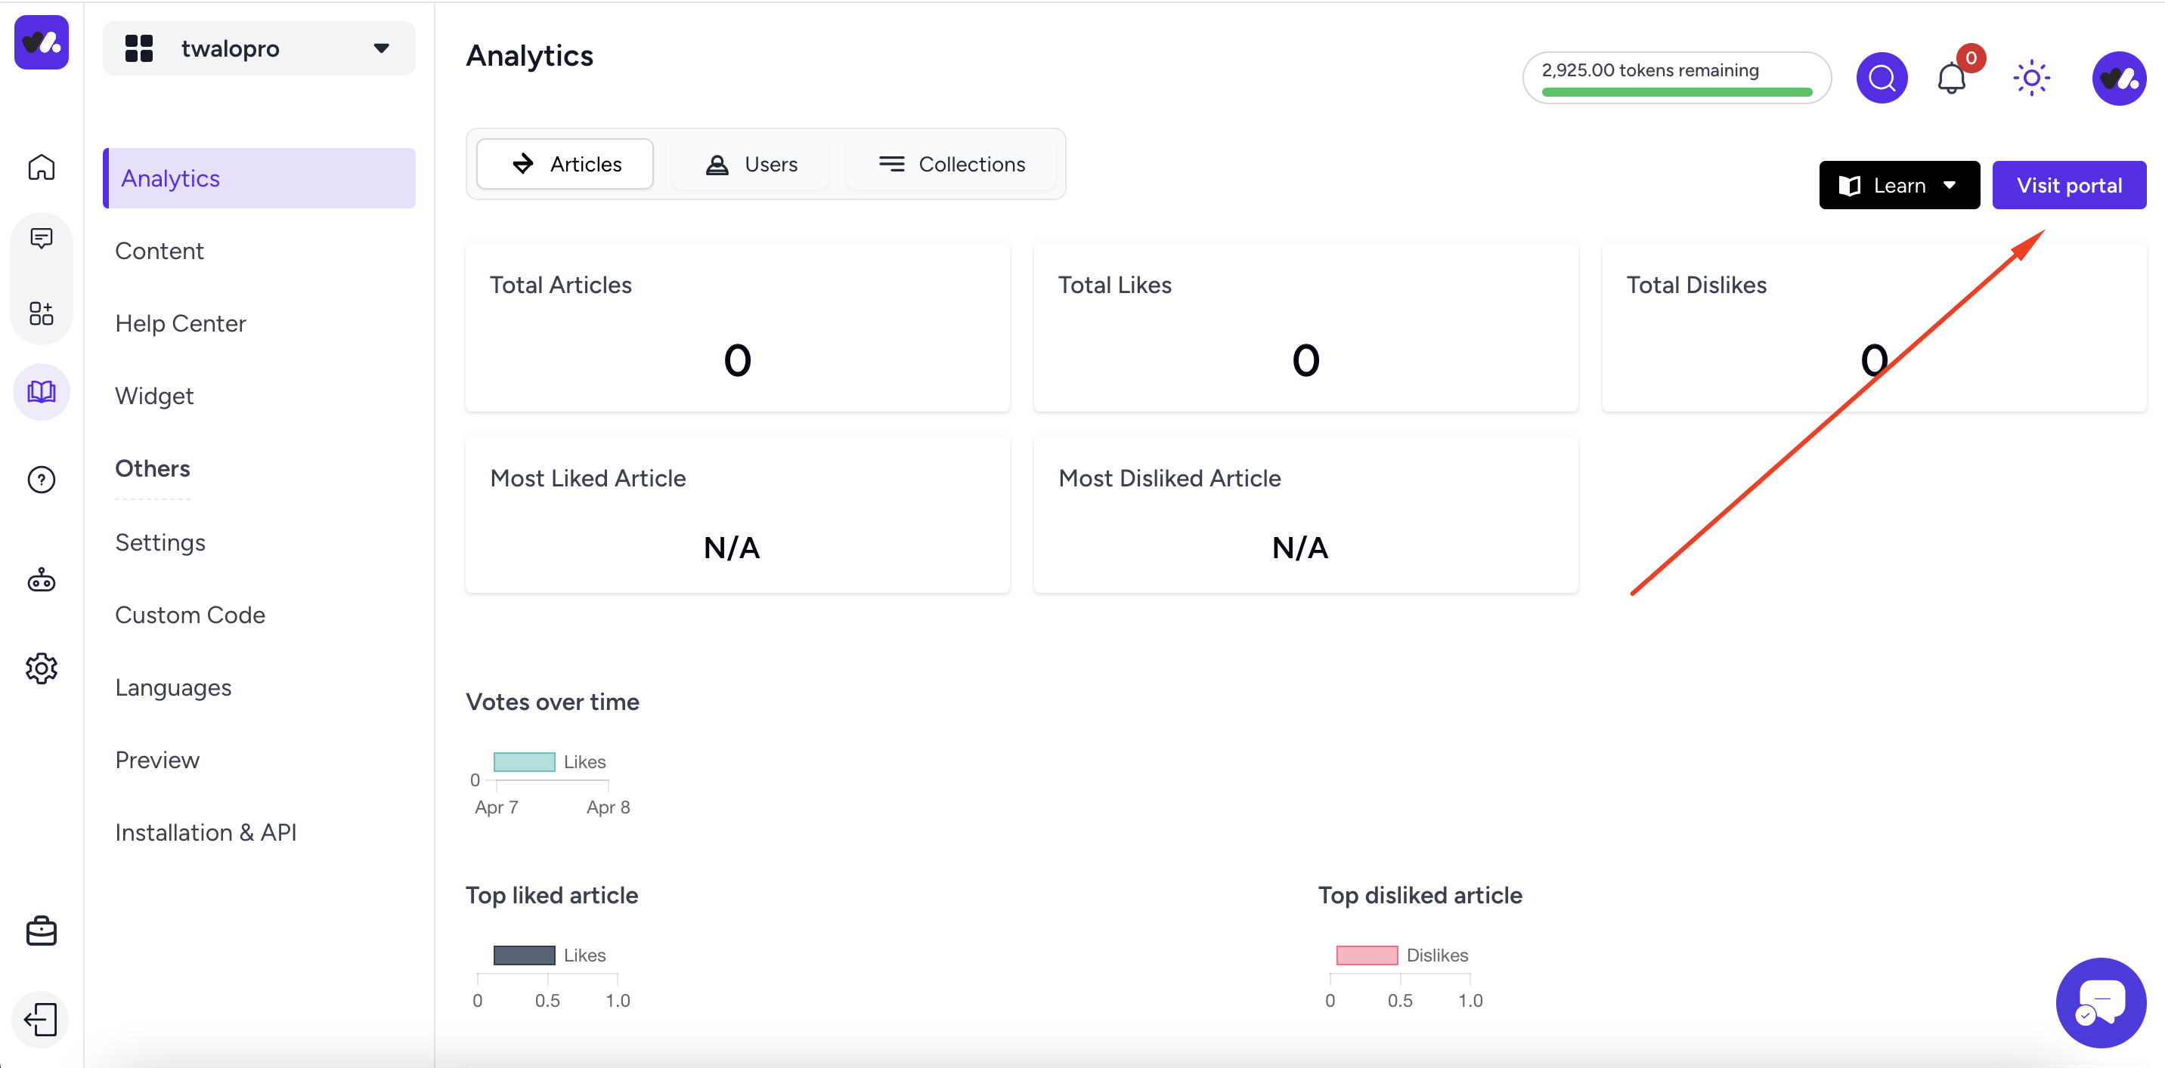Open the live chat bubble widget
The width and height of the screenshot is (2165, 1068).
pyautogui.click(x=2100, y=1002)
